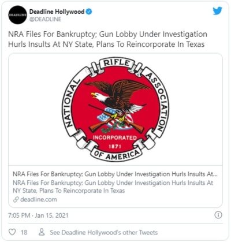Open the link card headline text
The image size is (231, 242).
pos(115,174)
